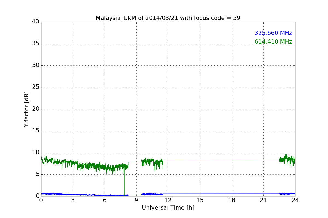
Task: Click y-axis tick label 30
Action: coord(36,65)
